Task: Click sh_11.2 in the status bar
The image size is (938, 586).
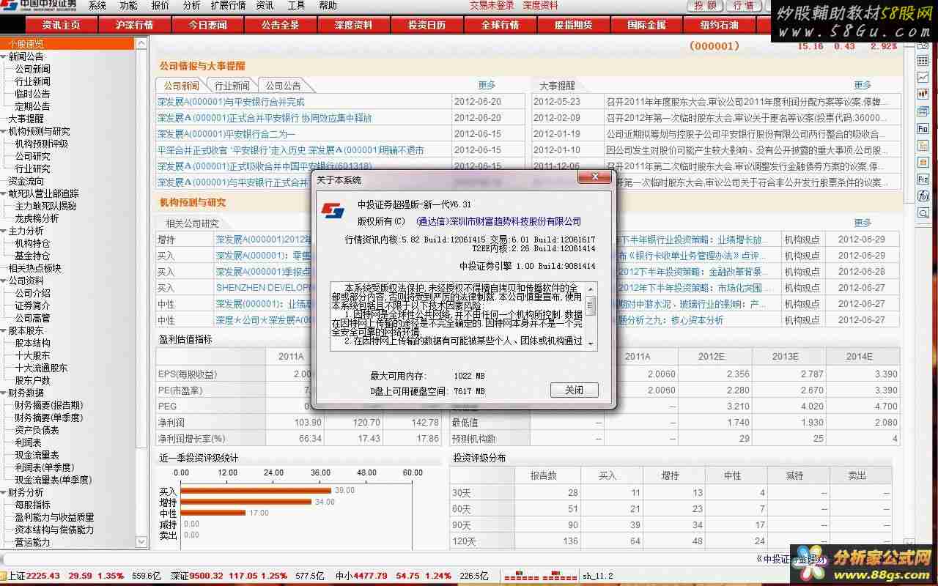Action: click(597, 576)
